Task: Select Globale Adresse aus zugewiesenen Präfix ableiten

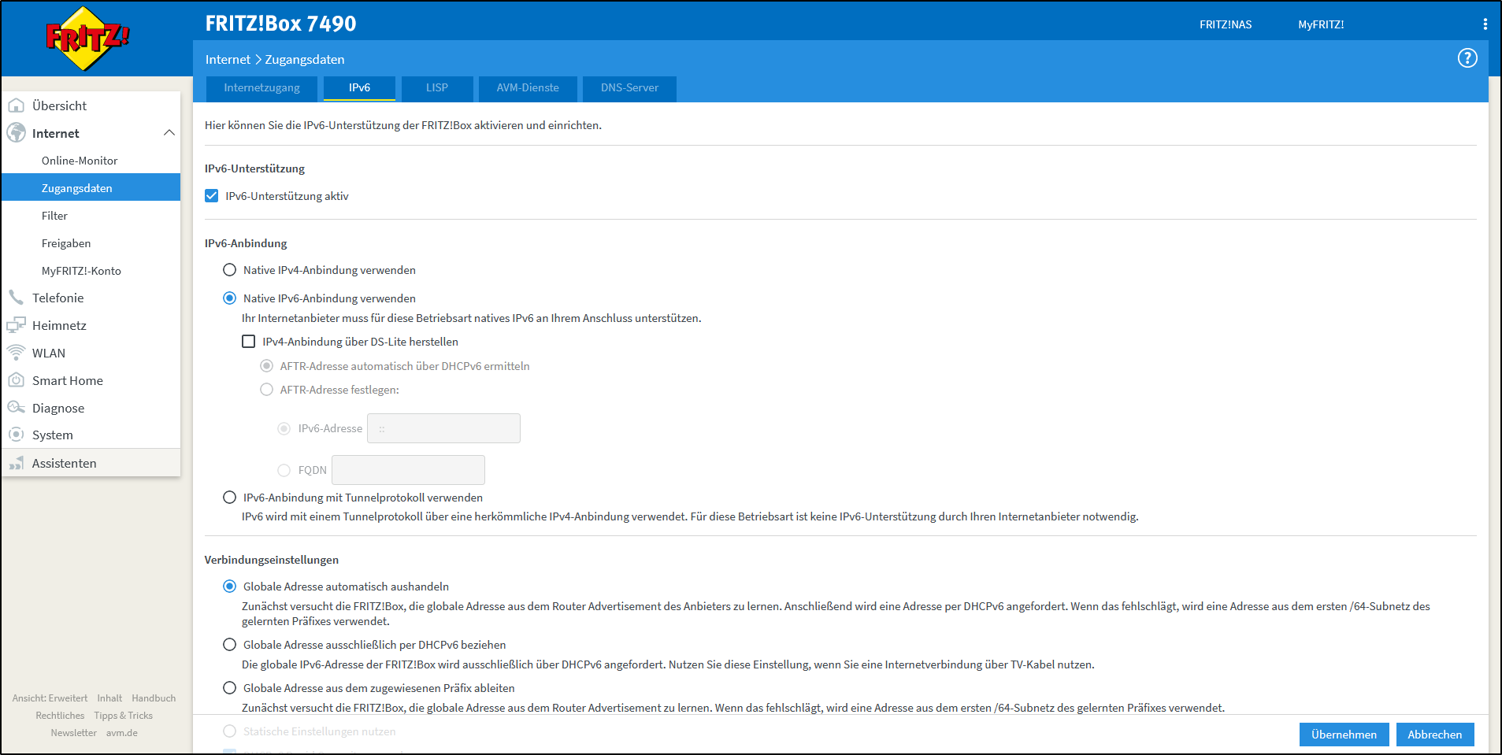Action: point(229,688)
